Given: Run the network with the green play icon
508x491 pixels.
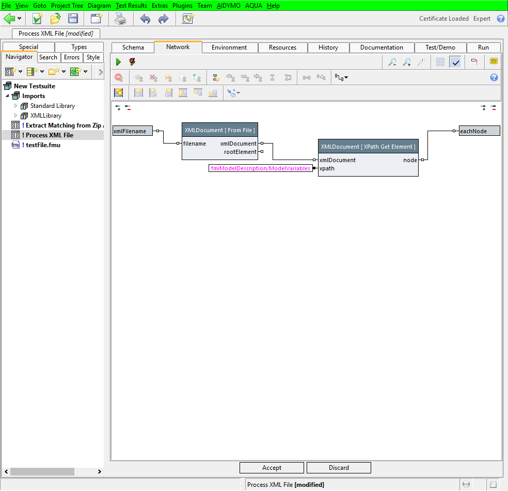Looking at the screenshot, I should click(x=118, y=62).
